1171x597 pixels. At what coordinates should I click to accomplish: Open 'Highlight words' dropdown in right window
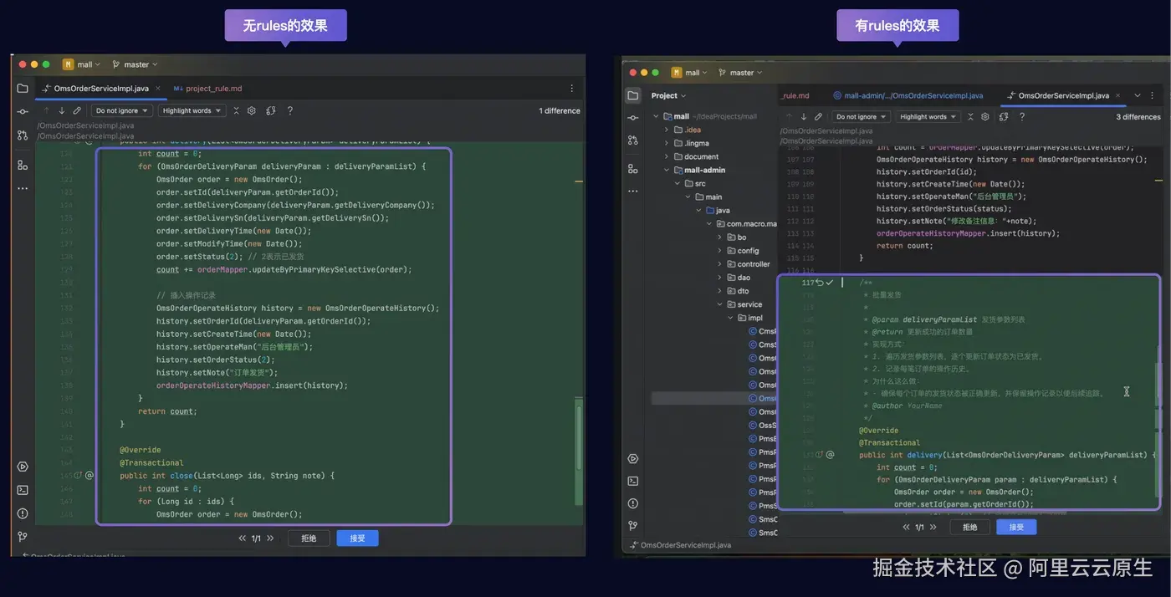point(928,117)
